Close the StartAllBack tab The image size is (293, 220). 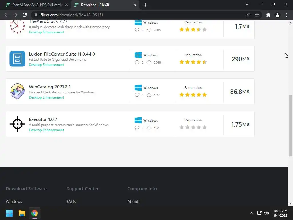coord(66,5)
